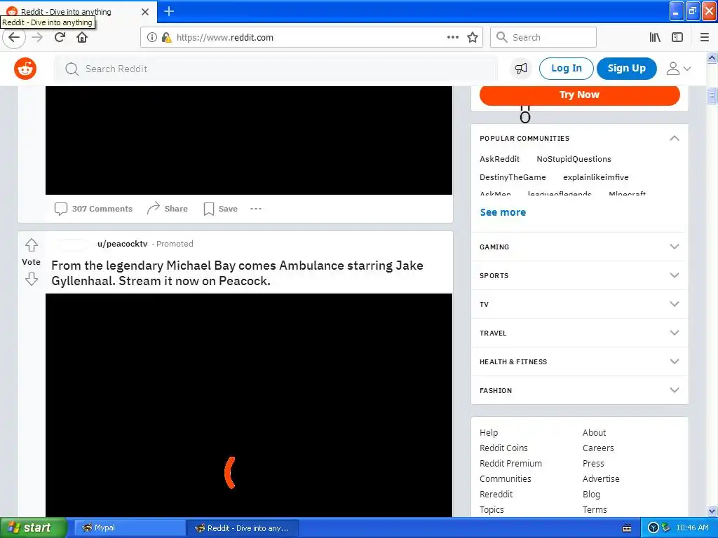
Task: Click the page scrollbar up arrow
Action: tap(712, 57)
